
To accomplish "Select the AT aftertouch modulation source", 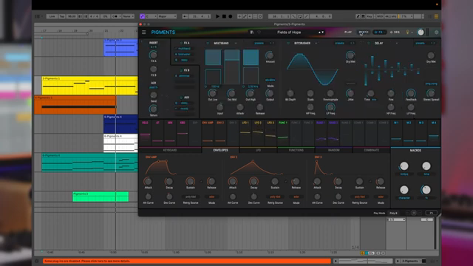I will click(157, 132).
